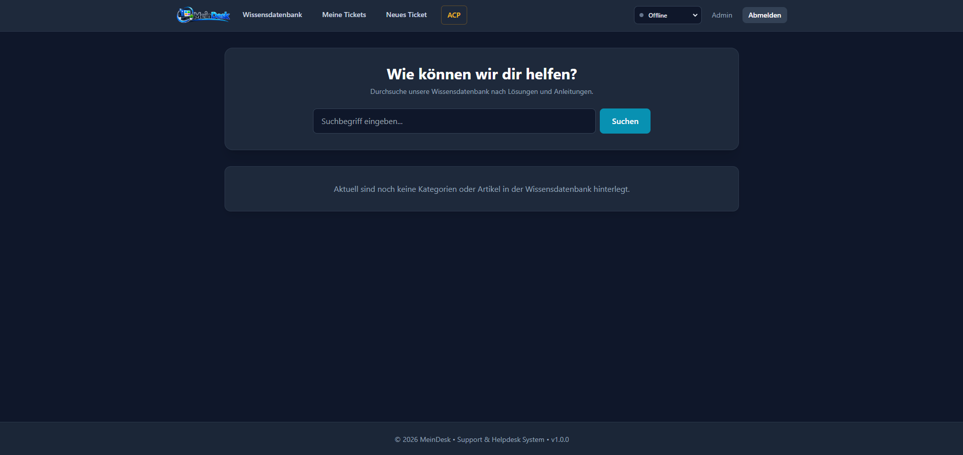
Task: Click the Admin username link
Action: point(722,15)
